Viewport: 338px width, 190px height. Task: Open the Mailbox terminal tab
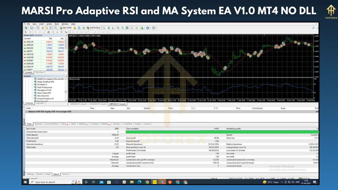83,124
